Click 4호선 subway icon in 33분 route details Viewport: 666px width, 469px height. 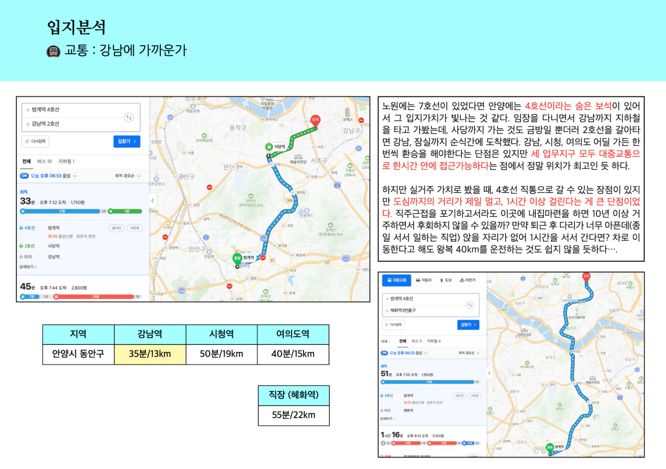click(x=21, y=228)
